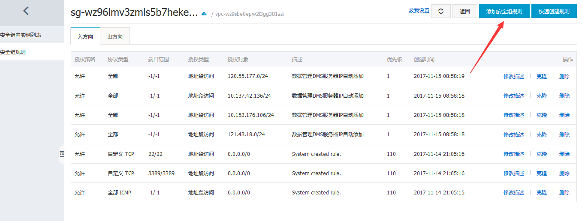582x221 pixels.
Task: Click the 10.137.42.136/24 address cell
Action: (249, 96)
